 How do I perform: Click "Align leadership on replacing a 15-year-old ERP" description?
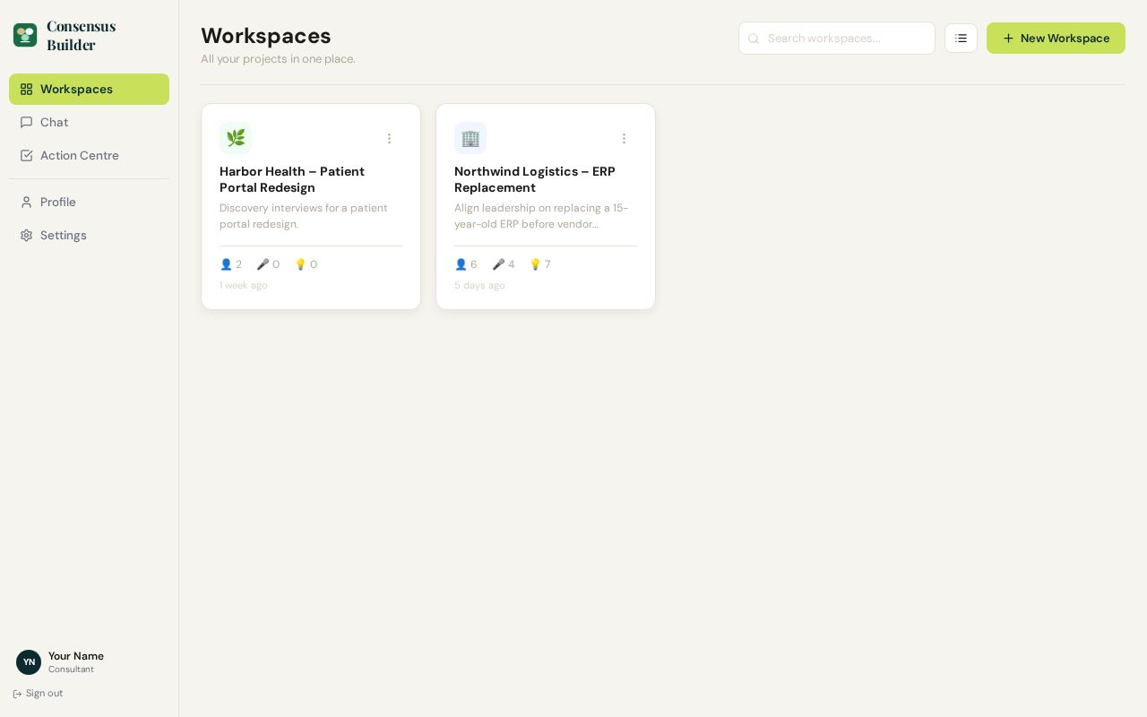coord(541,216)
